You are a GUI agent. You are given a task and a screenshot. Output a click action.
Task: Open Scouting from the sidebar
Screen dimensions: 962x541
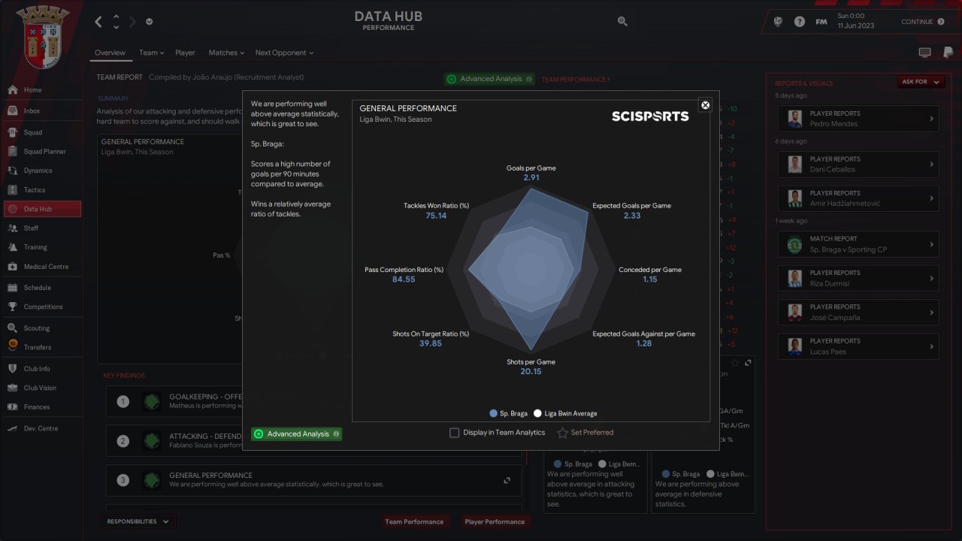(41, 328)
